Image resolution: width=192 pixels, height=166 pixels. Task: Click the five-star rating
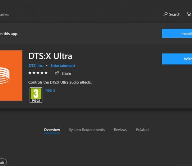(38, 73)
